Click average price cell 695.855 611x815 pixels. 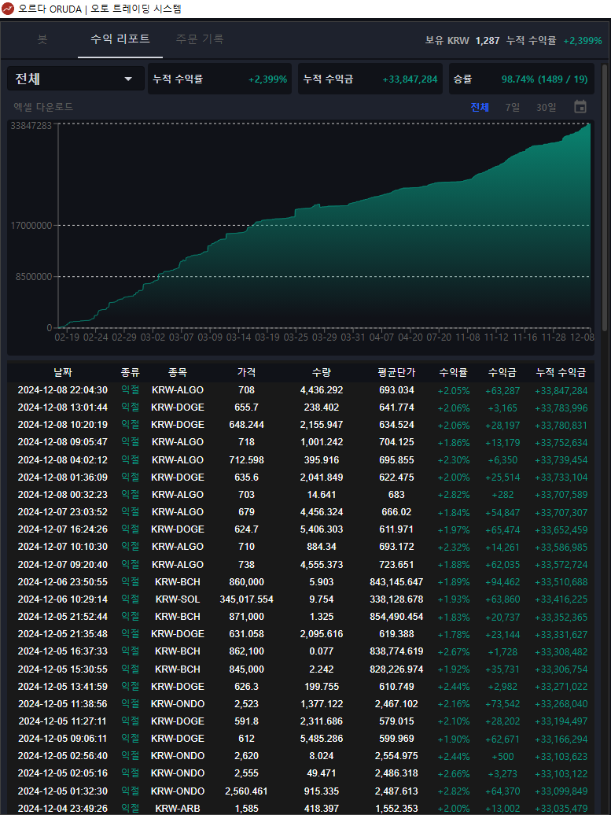396,460
